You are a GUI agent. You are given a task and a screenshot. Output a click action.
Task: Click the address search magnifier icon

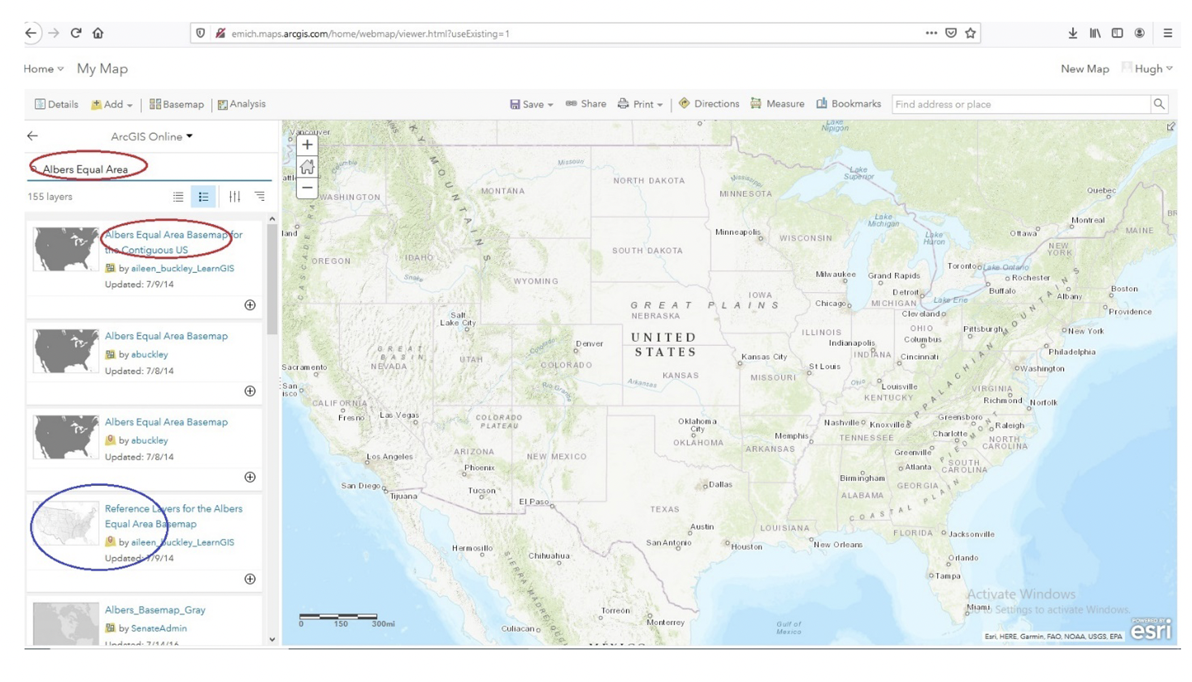coord(1159,104)
